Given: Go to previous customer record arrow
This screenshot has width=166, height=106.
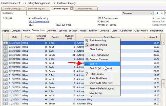Looking at the screenshot, I should (x=162, y=13).
